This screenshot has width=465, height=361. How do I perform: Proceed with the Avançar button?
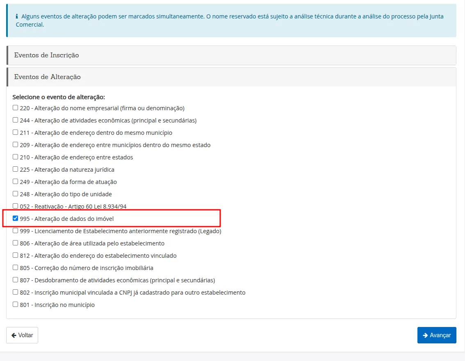(x=437, y=335)
